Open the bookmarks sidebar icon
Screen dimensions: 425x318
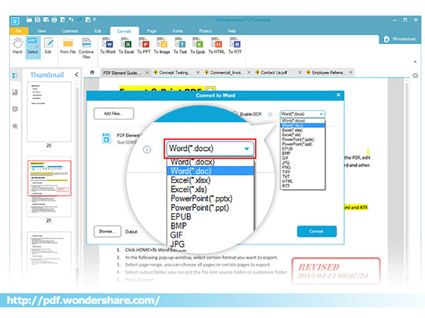pyautogui.click(x=15, y=93)
